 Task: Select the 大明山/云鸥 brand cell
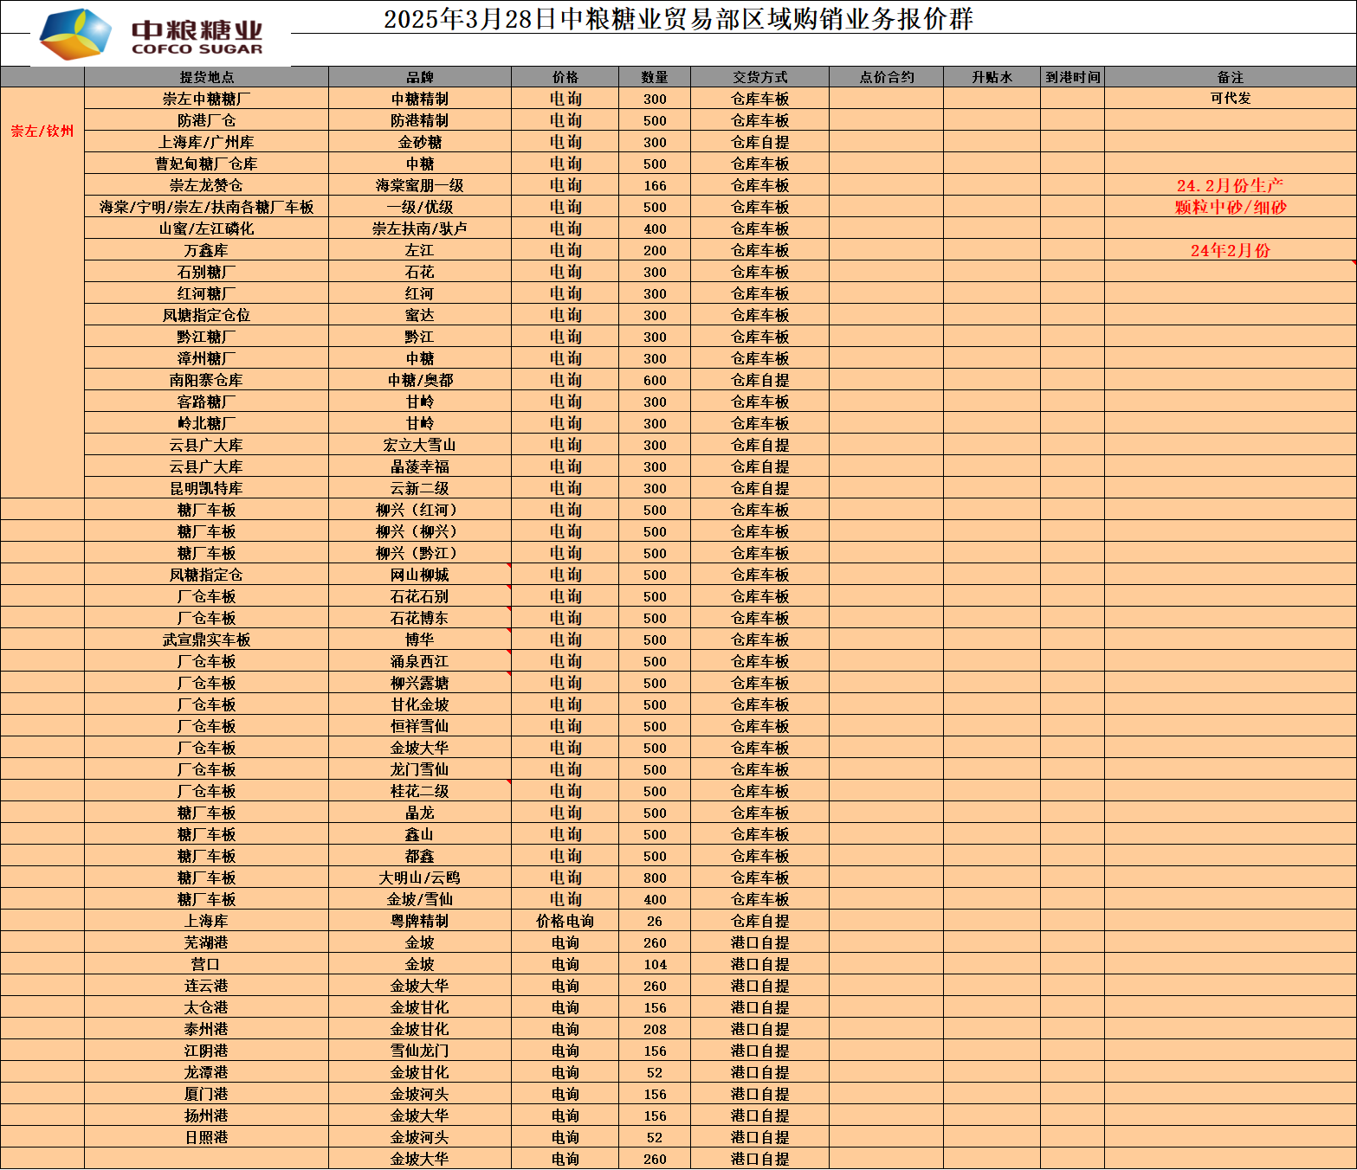[x=419, y=877]
